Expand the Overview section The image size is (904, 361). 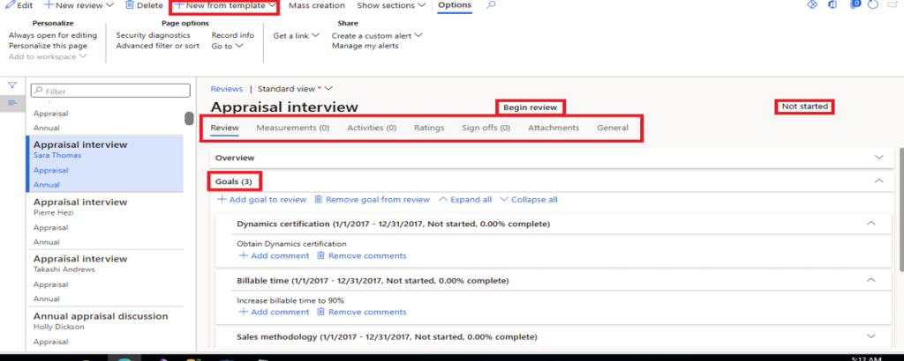pos(878,157)
